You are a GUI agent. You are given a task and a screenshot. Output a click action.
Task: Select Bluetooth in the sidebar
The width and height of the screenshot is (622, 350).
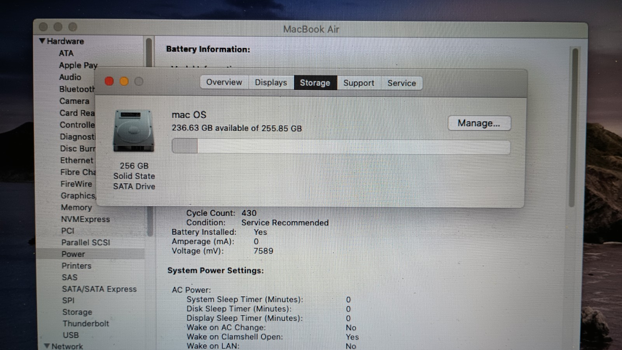[x=77, y=89]
